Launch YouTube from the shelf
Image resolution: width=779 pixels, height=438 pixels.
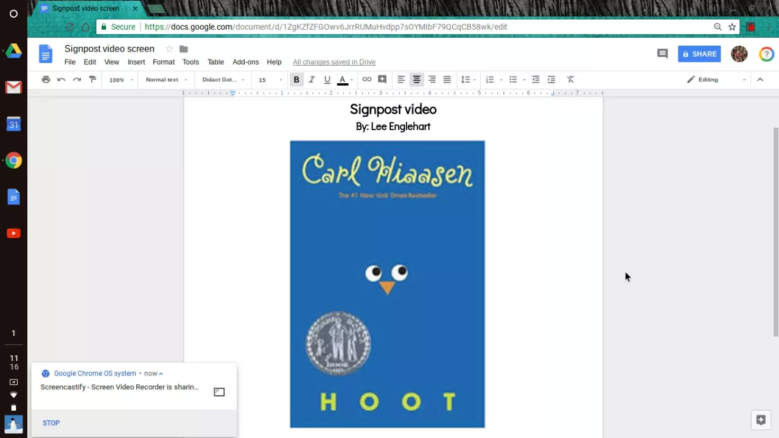(x=13, y=234)
